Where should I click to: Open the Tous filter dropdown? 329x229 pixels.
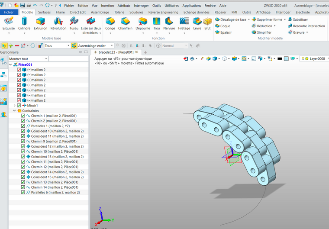(x=68, y=45)
